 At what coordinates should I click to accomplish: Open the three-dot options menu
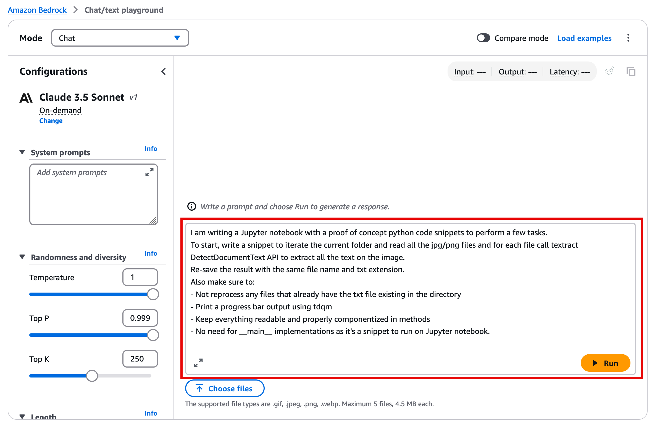(x=628, y=38)
